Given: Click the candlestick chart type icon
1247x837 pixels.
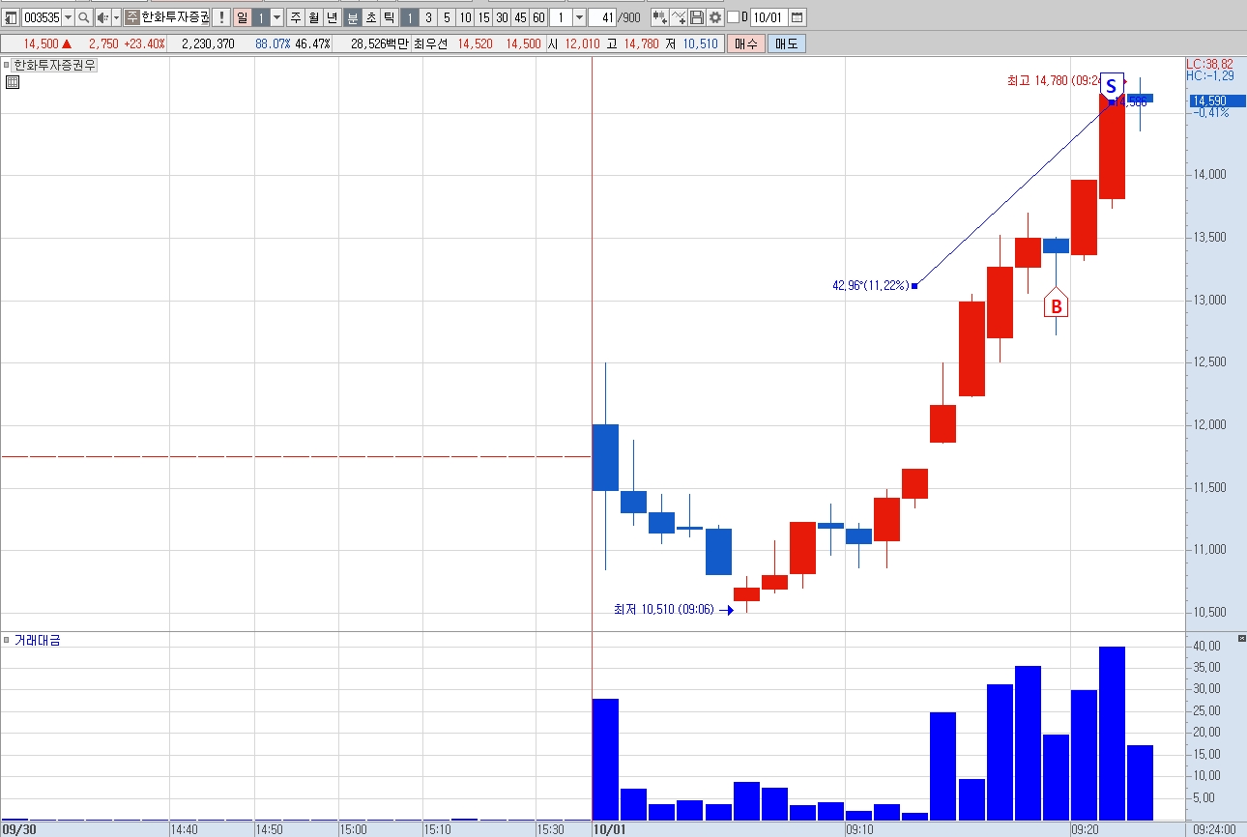Looking at the screenshot, I should coord(659,17).
